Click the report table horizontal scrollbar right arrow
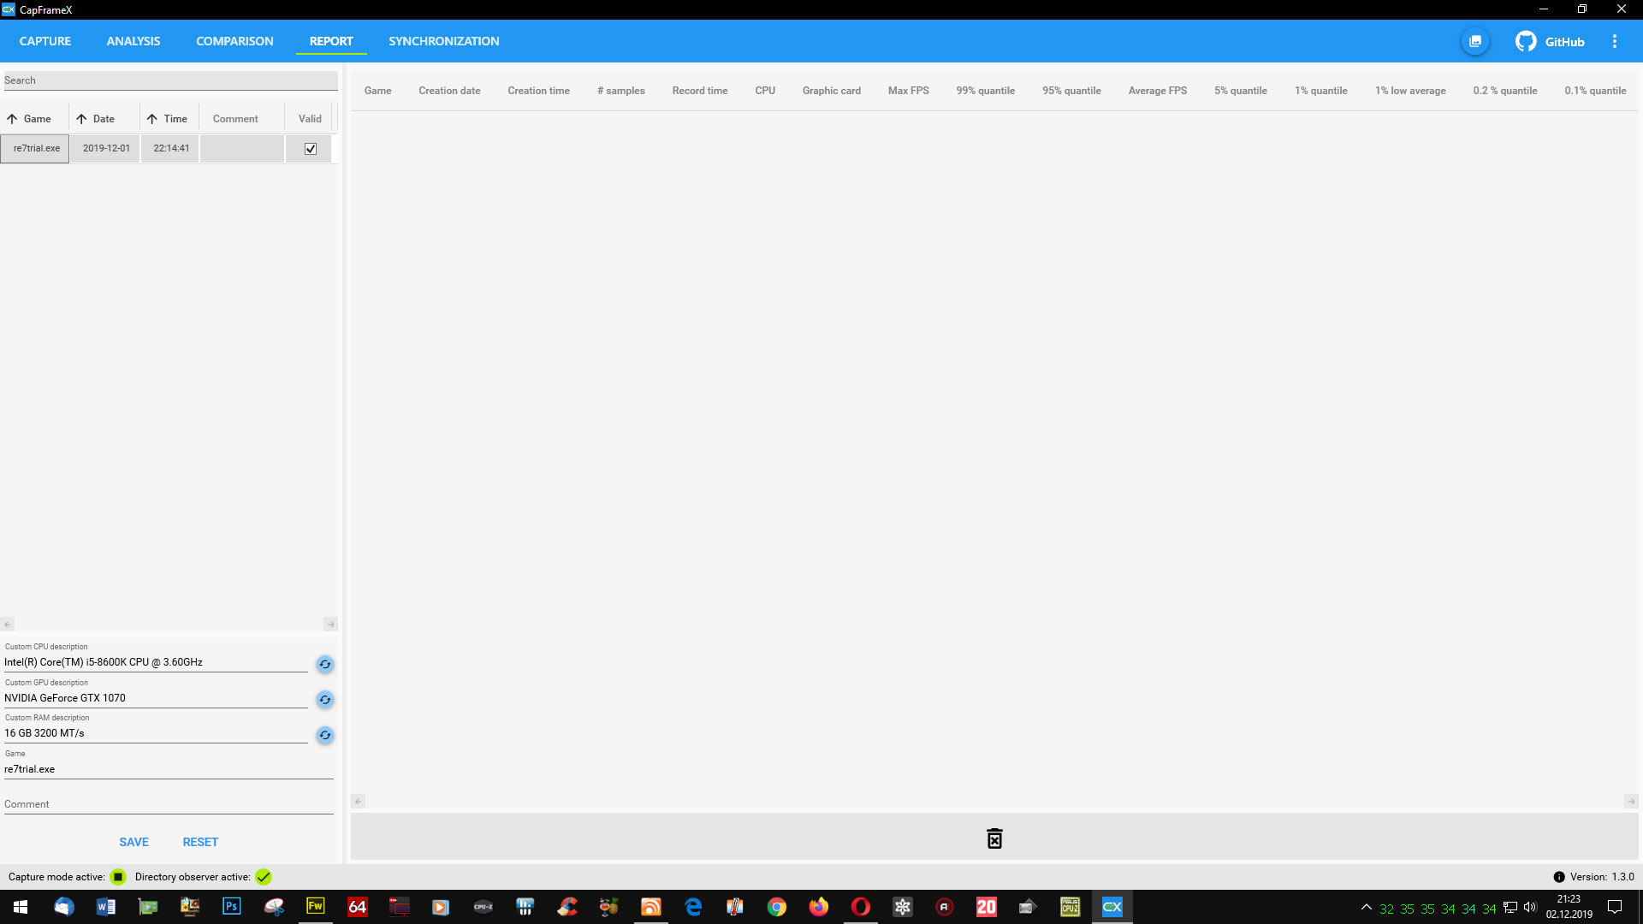Image resolution: width=1643 pixels, height=924 pixels. pos(1631,802)
